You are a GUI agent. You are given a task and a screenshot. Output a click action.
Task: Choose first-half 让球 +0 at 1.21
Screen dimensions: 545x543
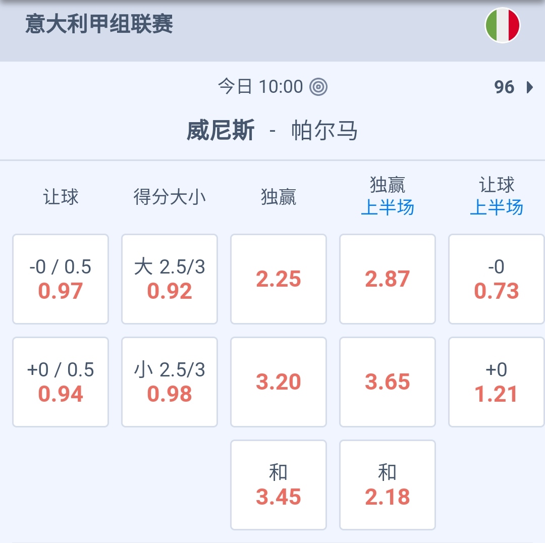[497, 382]
